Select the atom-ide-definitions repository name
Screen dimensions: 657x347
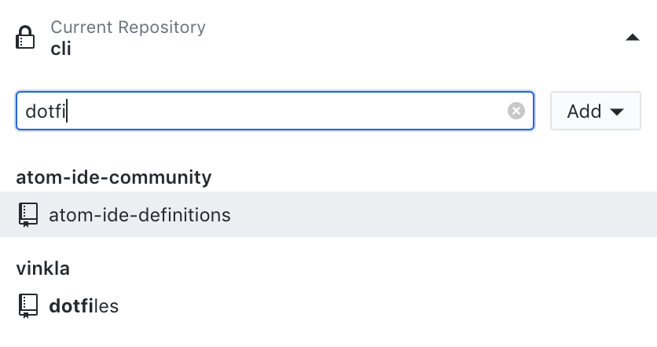coord(140,214)
